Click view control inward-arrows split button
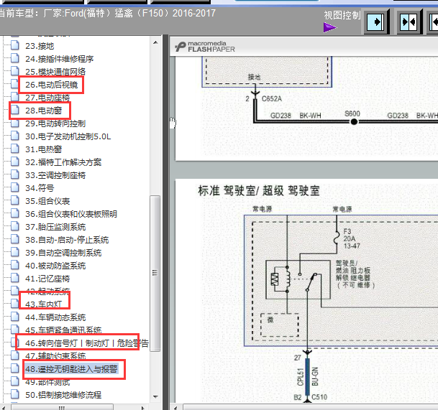 click(x=410, y=22)
